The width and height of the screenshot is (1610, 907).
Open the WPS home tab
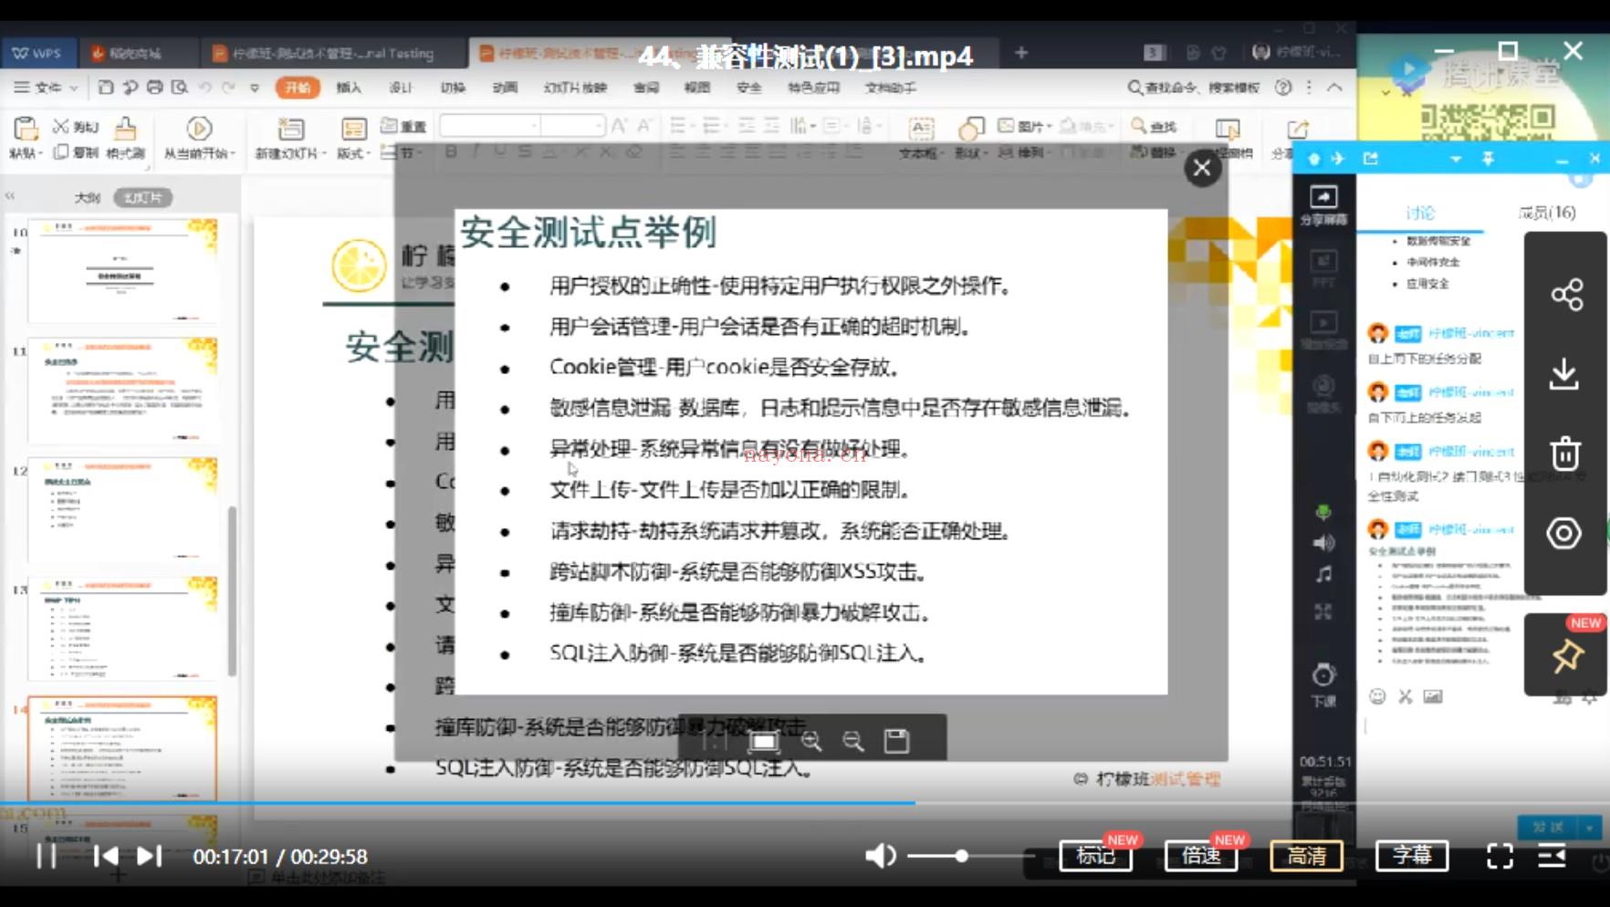coord(37,53)
